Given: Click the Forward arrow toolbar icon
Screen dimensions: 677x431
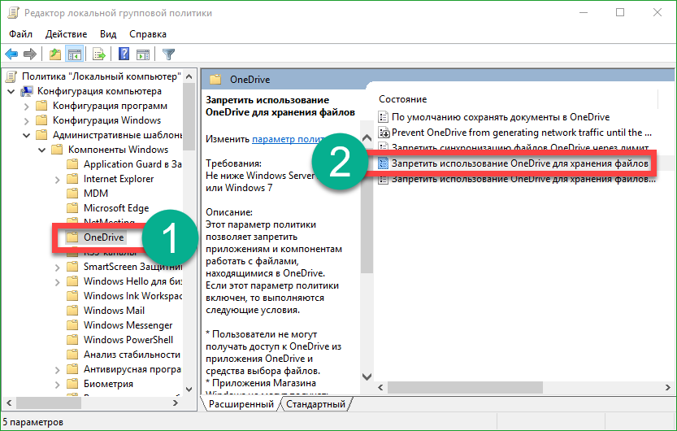Looking at the screenshot, I should click(30, 54).
